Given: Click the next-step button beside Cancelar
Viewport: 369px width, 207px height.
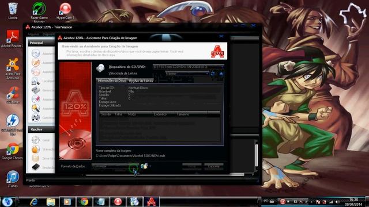Looking at the screenshot, I should point(192,166).
